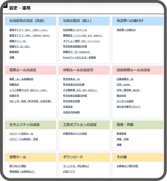Click the 休暇ルールの設定等 header
This screenshot has height=181, width=167.
point(84,70)
